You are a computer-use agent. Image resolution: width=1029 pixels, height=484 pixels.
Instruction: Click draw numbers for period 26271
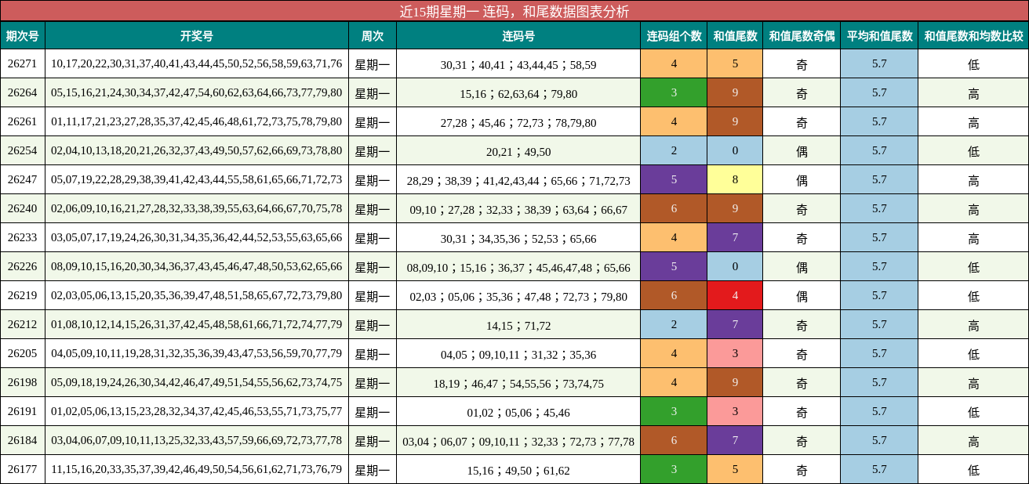pyautogui.click(x=197, y=63)
